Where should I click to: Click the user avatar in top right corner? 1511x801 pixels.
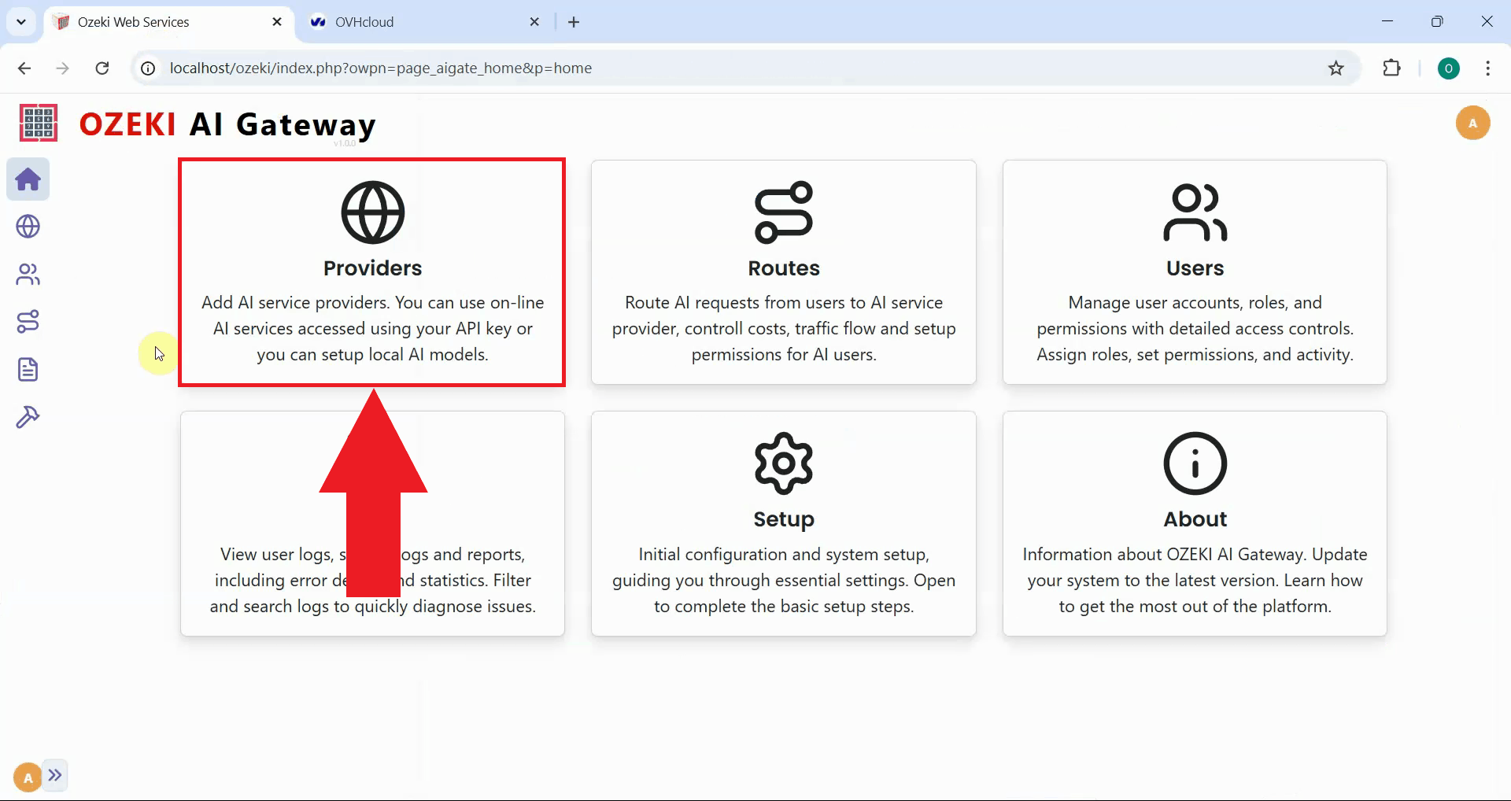pos(1473,123)
